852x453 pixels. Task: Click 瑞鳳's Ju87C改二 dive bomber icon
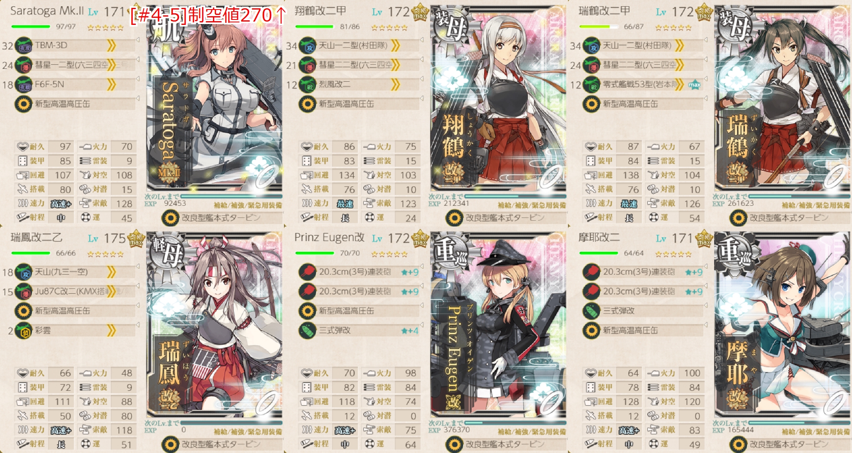click(24, 292)
